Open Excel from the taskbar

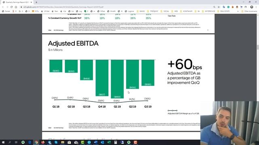(x=109, y=142)
